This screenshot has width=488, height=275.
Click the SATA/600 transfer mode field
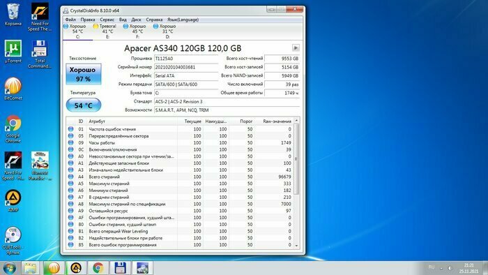pos(186,84)
